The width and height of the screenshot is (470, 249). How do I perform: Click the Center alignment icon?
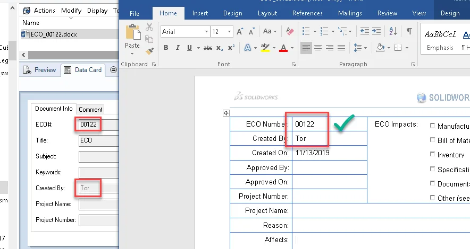tap(317, 48)
